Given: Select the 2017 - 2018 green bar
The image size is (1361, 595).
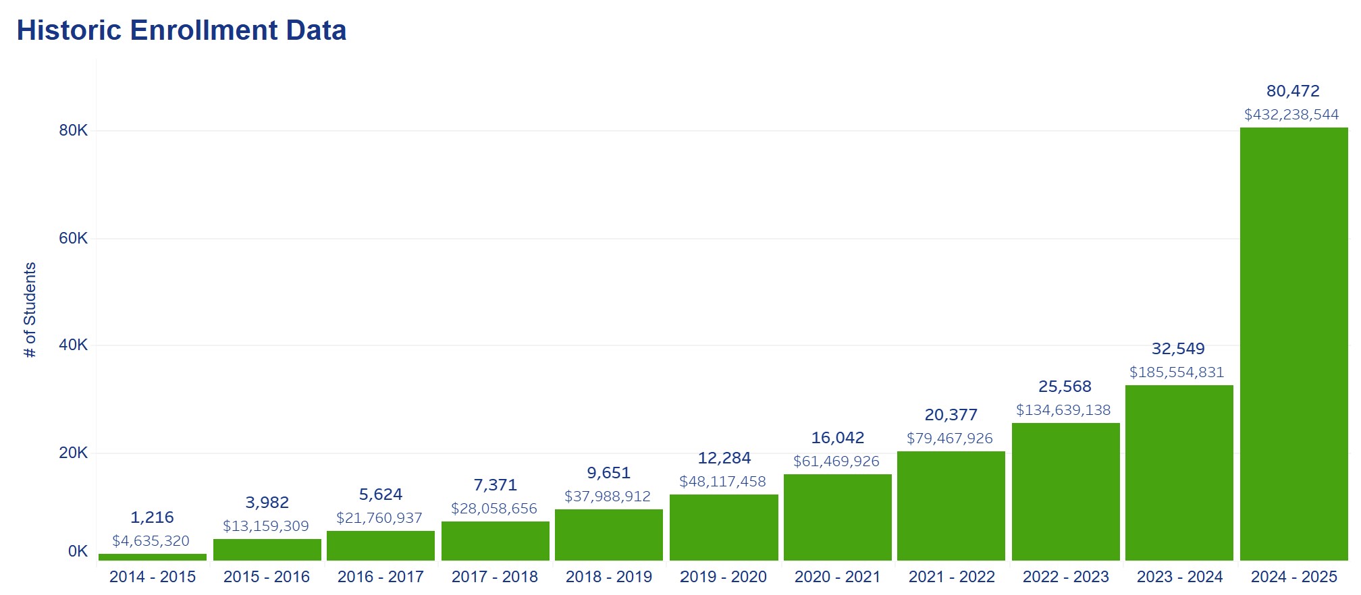Looking at the screenshot, I should click(x=495, y=540).
